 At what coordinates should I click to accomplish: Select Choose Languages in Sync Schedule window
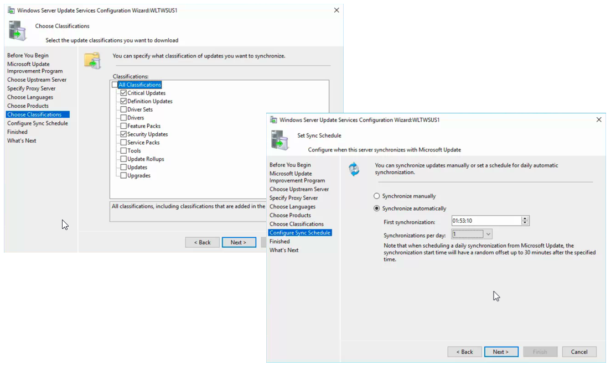click(292, 206)
